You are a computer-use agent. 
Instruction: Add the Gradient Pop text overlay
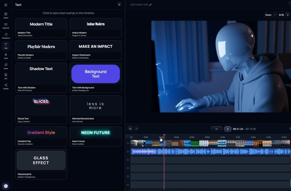coord(41,136)
